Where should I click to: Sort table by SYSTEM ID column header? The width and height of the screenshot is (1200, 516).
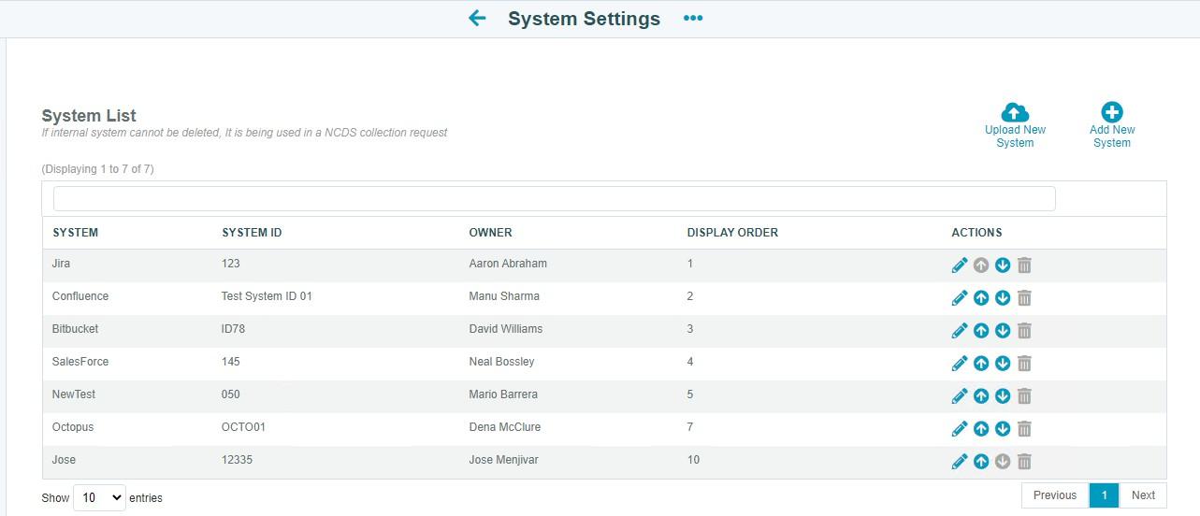coord(252,233)
